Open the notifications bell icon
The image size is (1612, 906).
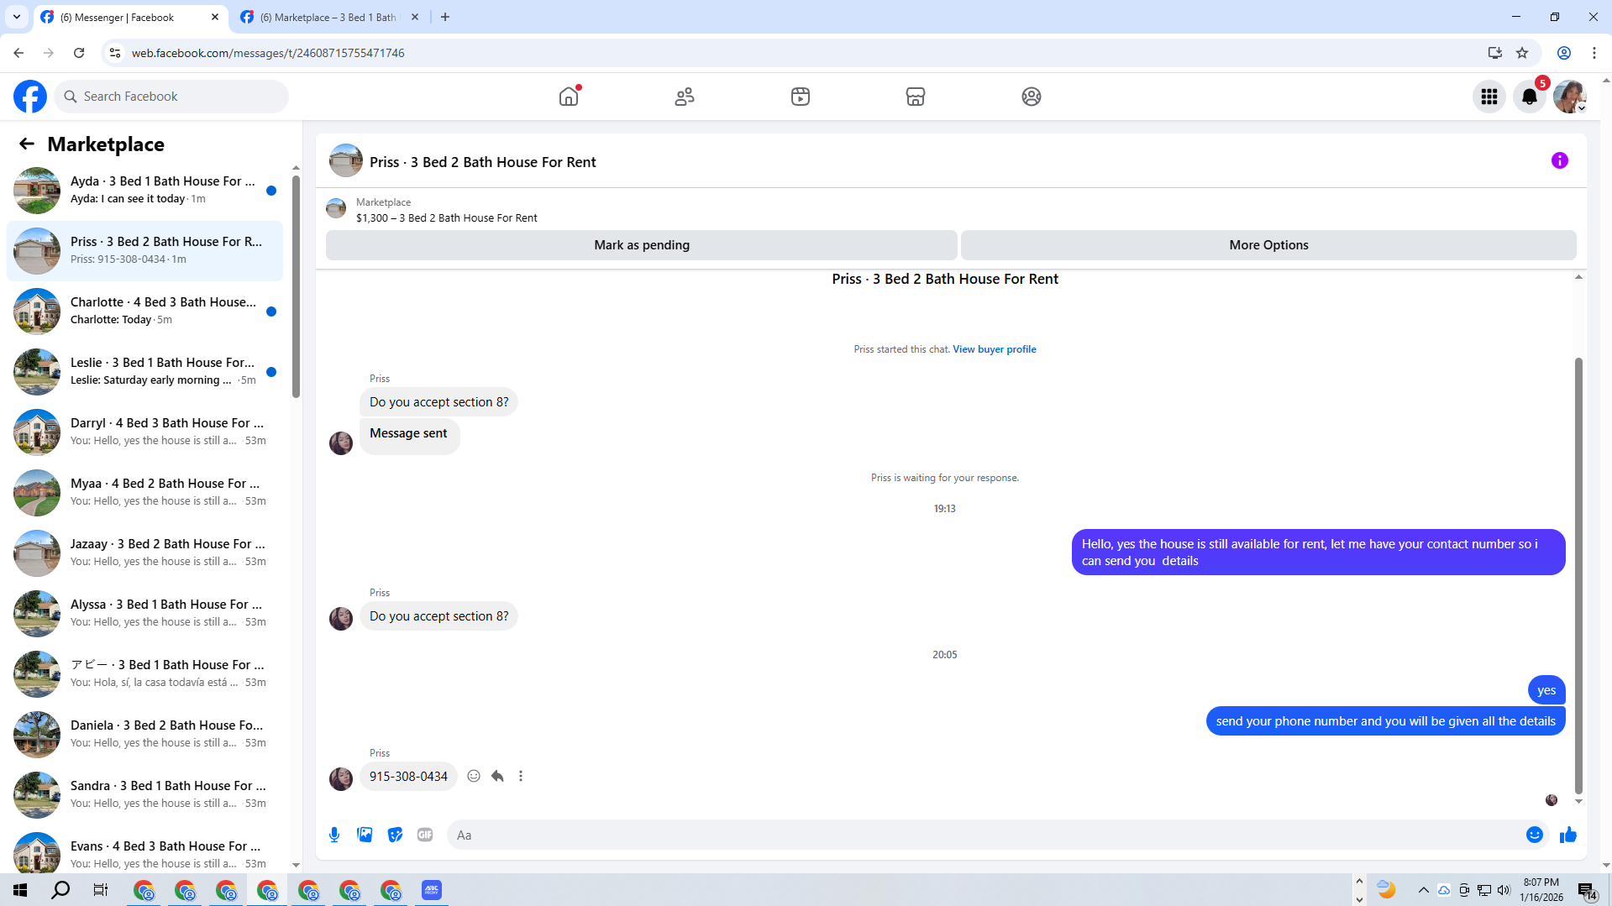click(1530, 97)
